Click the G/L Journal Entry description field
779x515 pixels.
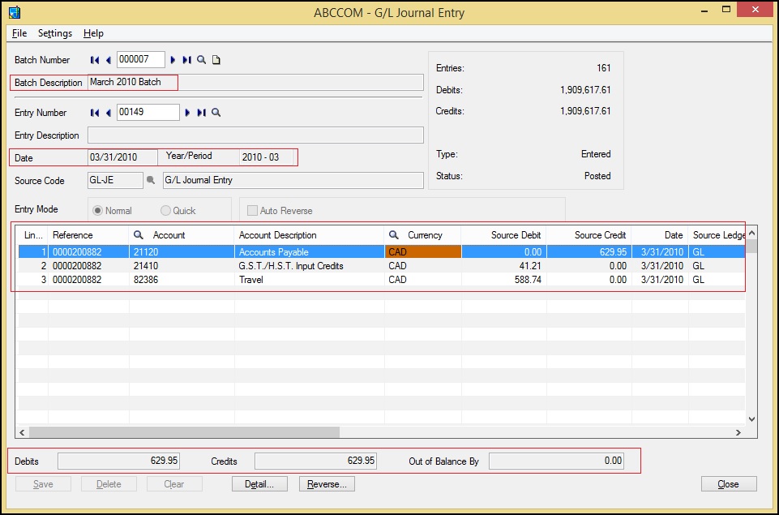(293, 180)
